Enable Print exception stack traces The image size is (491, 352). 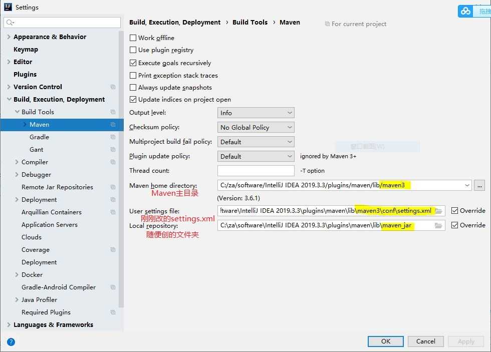point(133,76)
